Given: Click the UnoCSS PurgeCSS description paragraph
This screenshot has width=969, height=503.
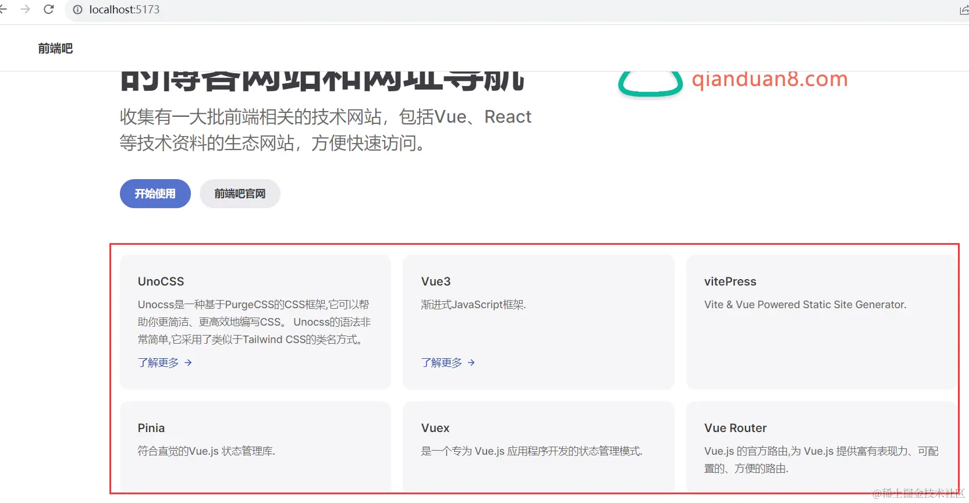Looking at the screenshot, I should tap(254, 322).
